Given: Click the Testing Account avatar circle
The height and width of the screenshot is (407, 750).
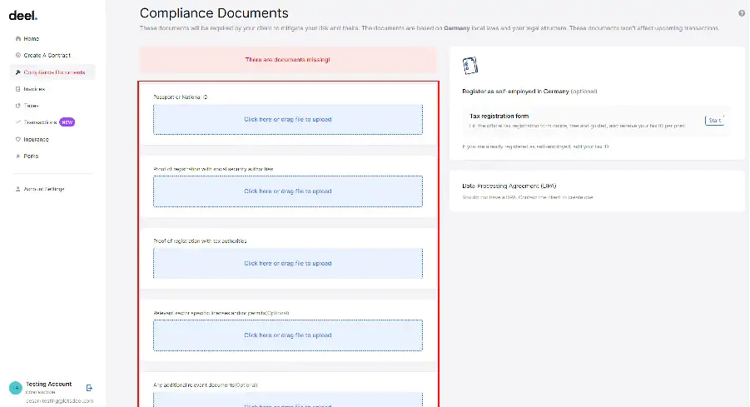Looking at the screenshot, I should click(15, 388).
